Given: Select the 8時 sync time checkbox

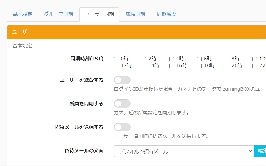Looking at the screenshot, I should point(227,59).
